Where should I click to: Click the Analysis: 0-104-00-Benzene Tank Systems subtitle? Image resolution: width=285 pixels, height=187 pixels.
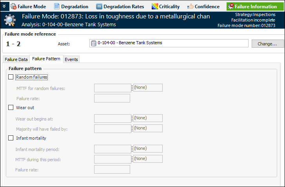coord(69,25)
